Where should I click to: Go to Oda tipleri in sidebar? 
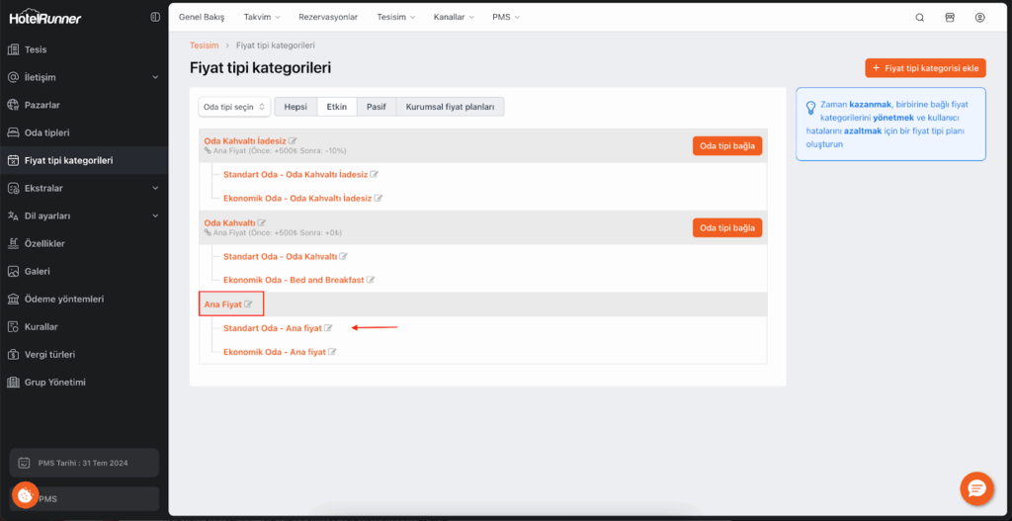[46, 132]
